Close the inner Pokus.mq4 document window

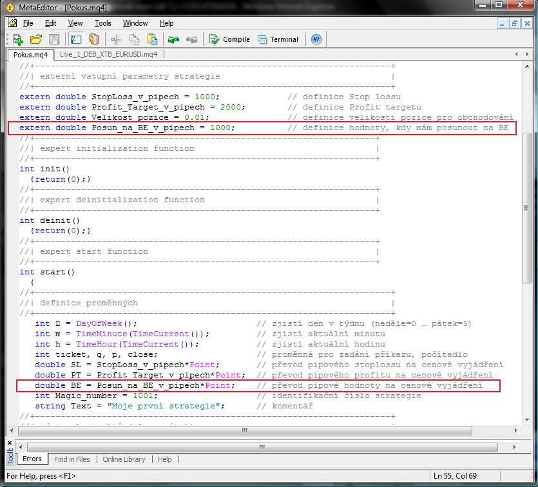527,24
